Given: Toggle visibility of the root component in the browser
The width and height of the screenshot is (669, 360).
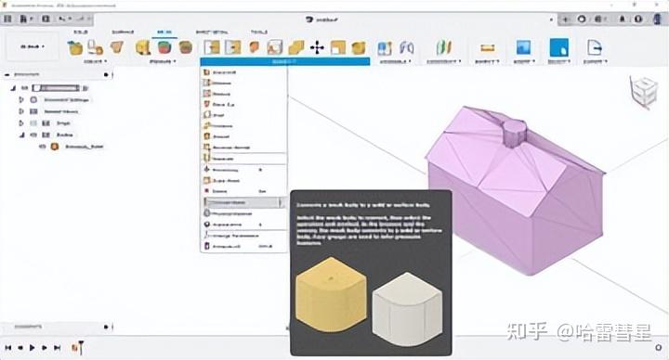Looking at the screenshot, I should [x=25, y=88].
